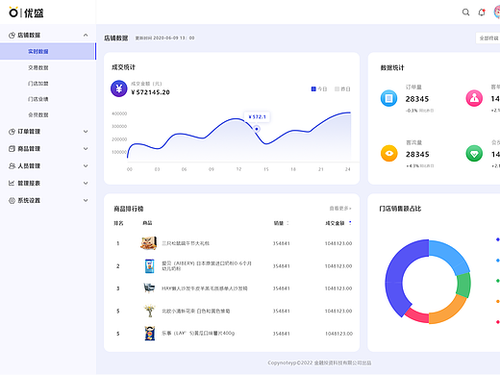Expand the 人员管理 chevron
Image resolution: width=500 pixels, height=375 pixels.
(86, 166)
